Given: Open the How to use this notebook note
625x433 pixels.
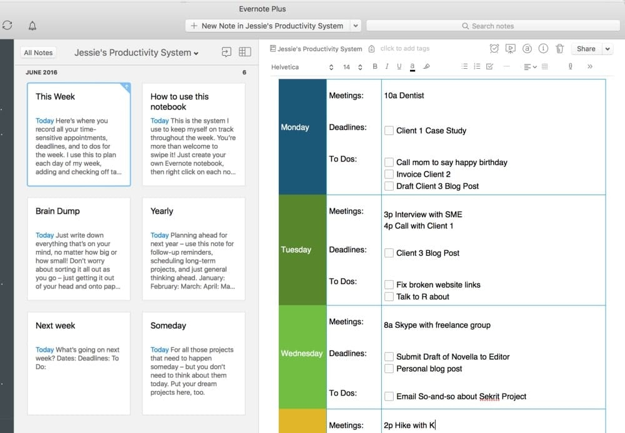Looking at the screenshot, I should pos(194,134).
